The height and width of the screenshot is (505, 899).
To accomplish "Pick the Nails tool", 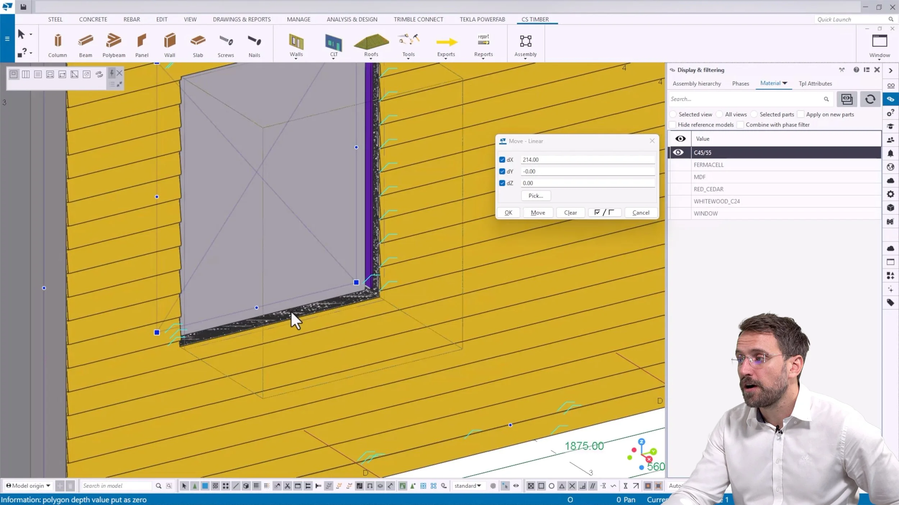I will [x=254, y=45].
